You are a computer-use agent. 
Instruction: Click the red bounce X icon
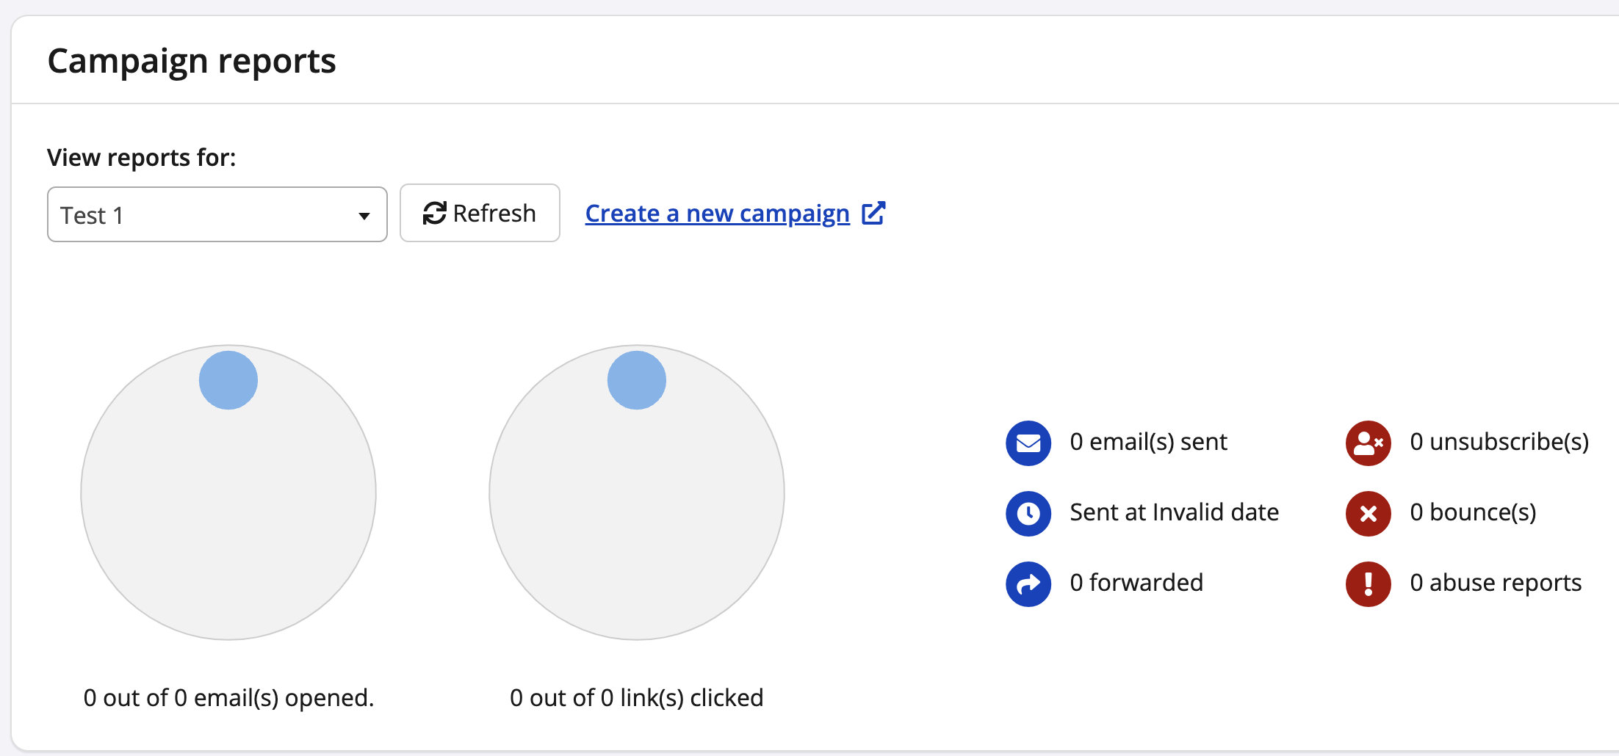click(x=1368, y=513)
